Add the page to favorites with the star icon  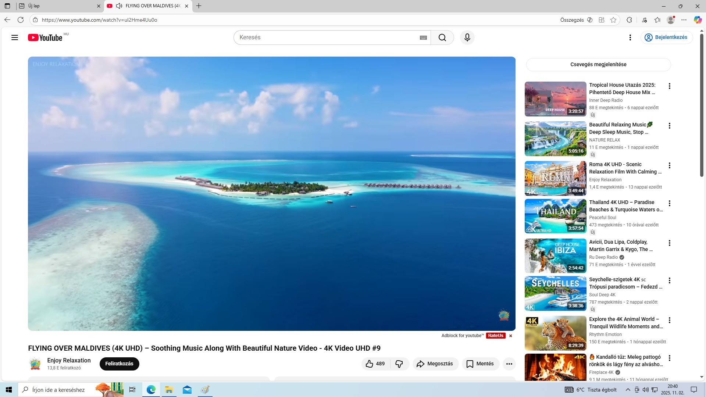(x=613, y=20)
